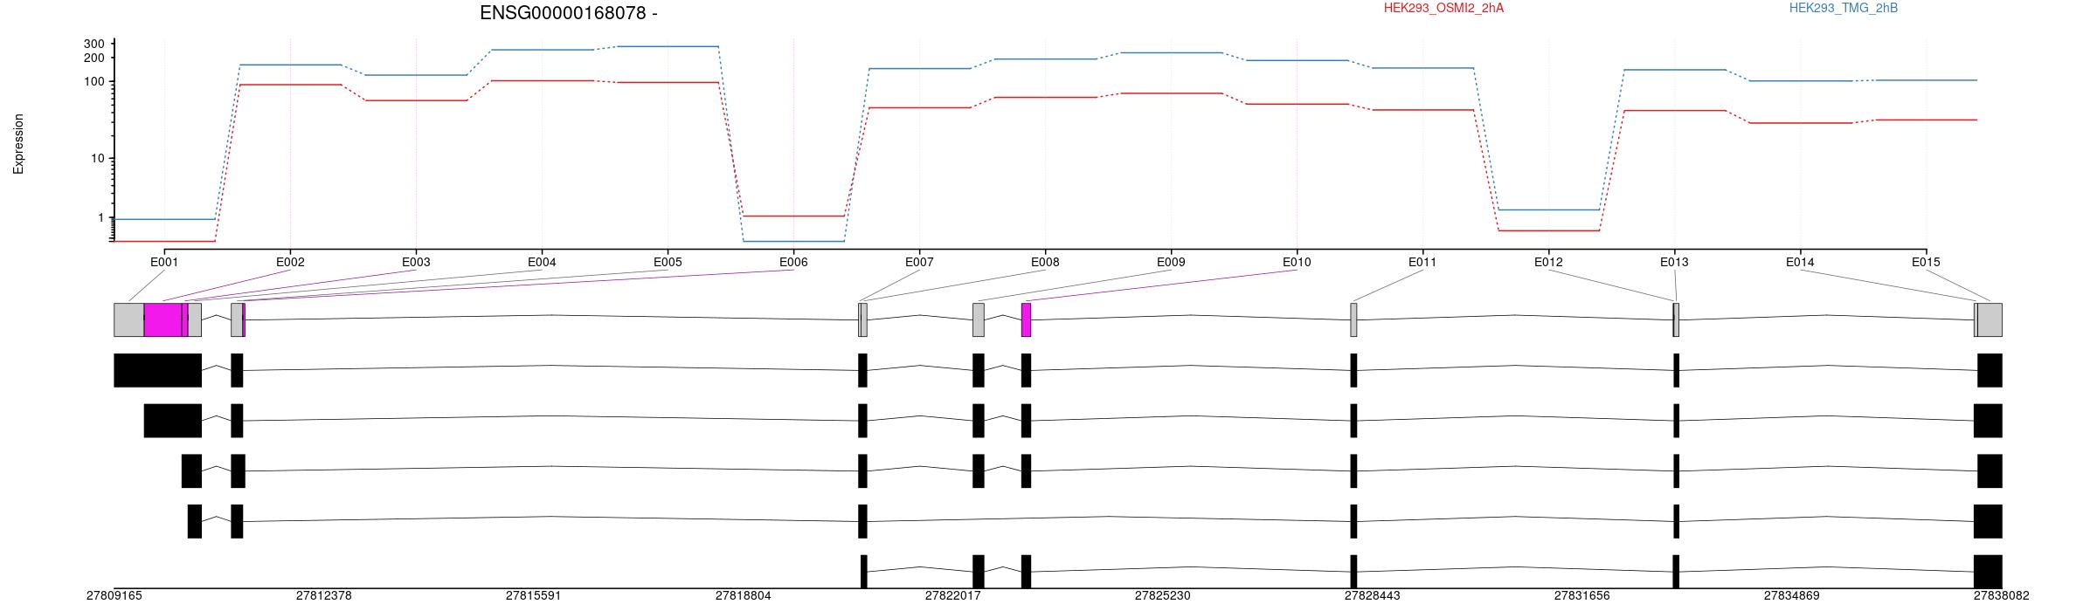
Task: Click exon label E014
Action: point(1800,262)
